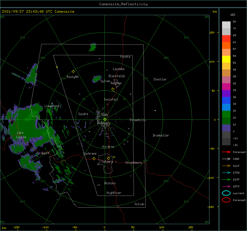The image size is (247, 231).
Task: Select the bright green 30 dBZ swatch
Action: pos(226,114)
